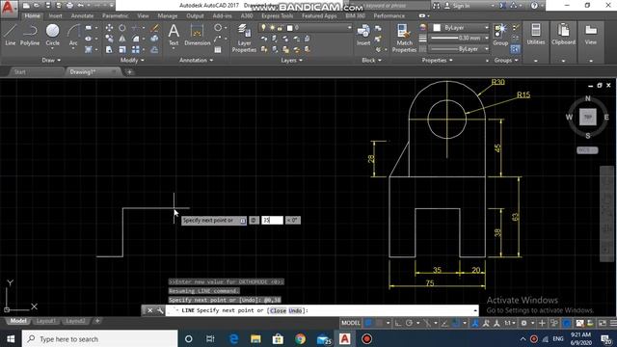Switch to the Express Tools ribbon tab
The height and width of the screenshot is (347, 617).
pos(277,15)
